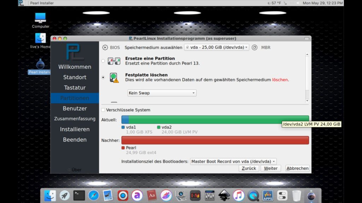Select the Pearl Installer desktop icon
The width and height of the screenshot is (362, 203).
pos(40,67)
